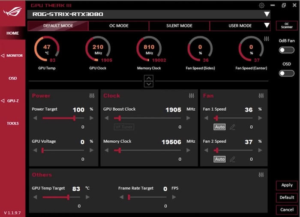The image size is (300, 217).
Task: Edit Fan 1 Speed curve pencil icon
Action: (x=232, y=127)
